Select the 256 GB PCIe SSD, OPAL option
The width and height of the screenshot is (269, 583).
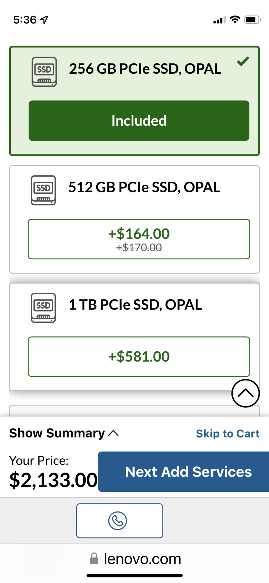pyautogui.click(x=145, y=69)
